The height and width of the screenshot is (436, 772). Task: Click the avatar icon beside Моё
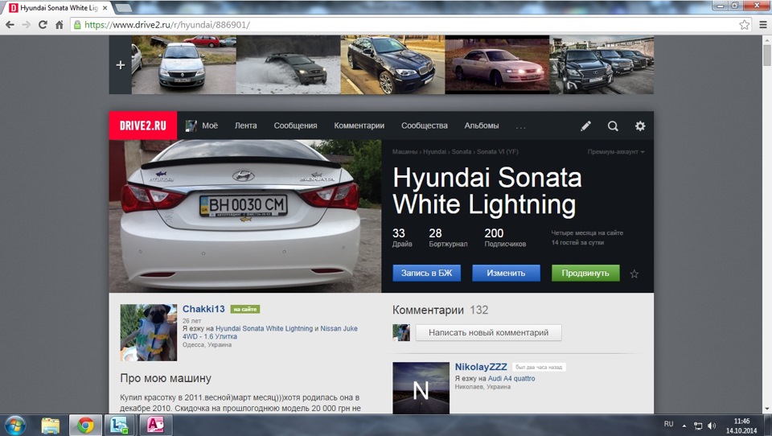coord(191,125)
